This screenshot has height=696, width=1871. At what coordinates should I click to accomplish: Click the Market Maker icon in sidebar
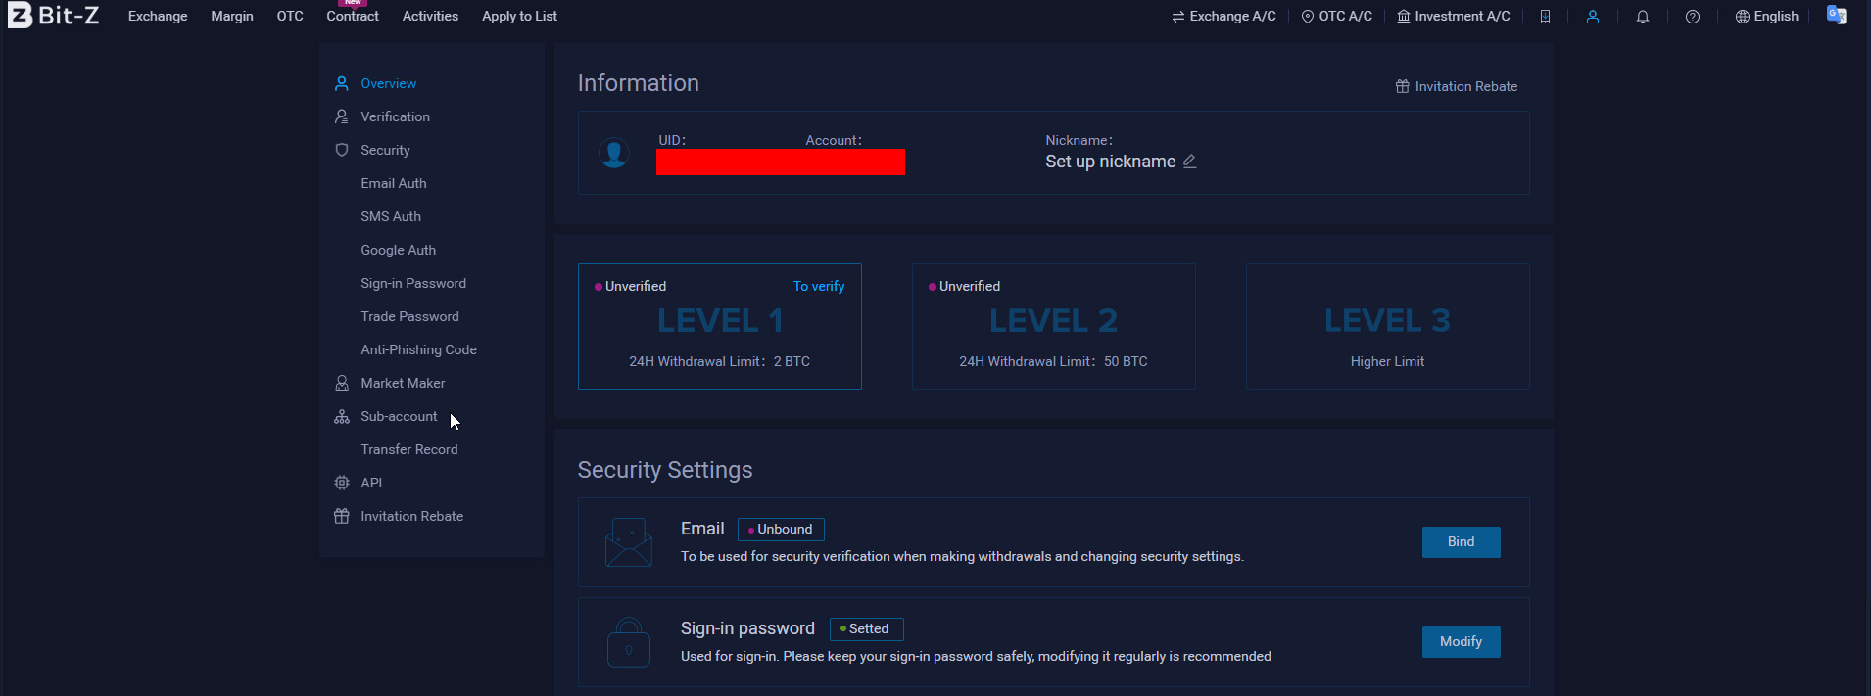(x=342, y=383)
